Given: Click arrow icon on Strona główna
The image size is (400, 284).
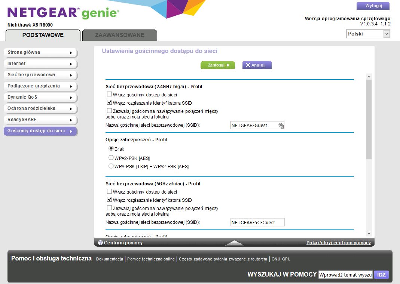Looking at the screenshot, I should (71, 53).
